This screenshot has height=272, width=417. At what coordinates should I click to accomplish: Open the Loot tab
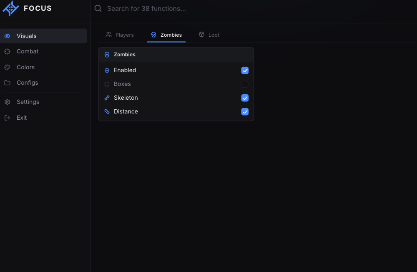point(209,35)
